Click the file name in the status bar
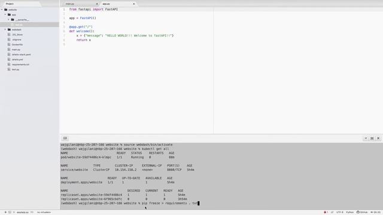 click(23, 213)
